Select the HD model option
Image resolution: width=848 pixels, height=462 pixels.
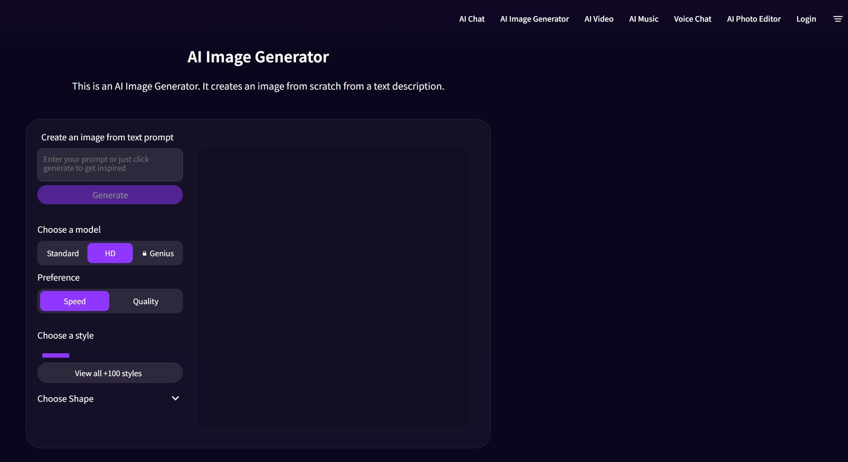tap(110, 253)
